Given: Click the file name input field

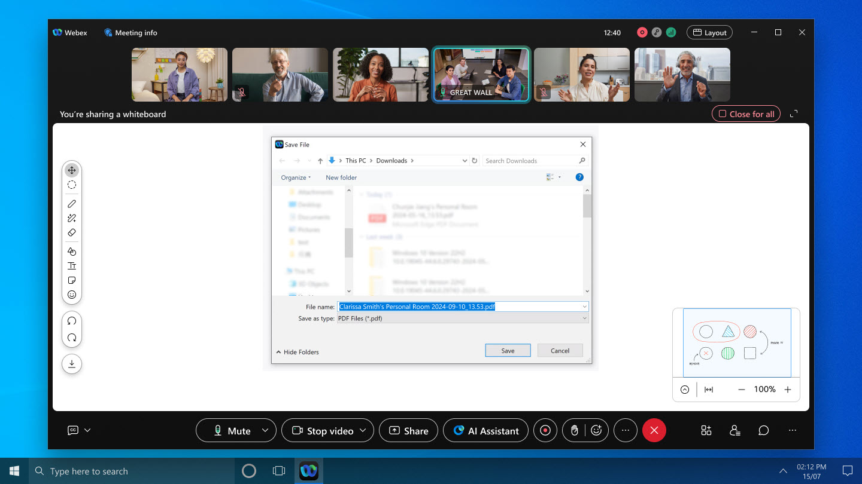Looking at the screenshot, I should [x=463, y=307].
